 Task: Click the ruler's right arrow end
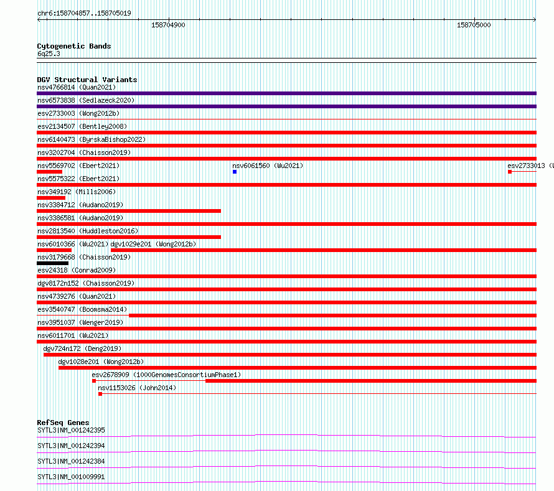535,20
